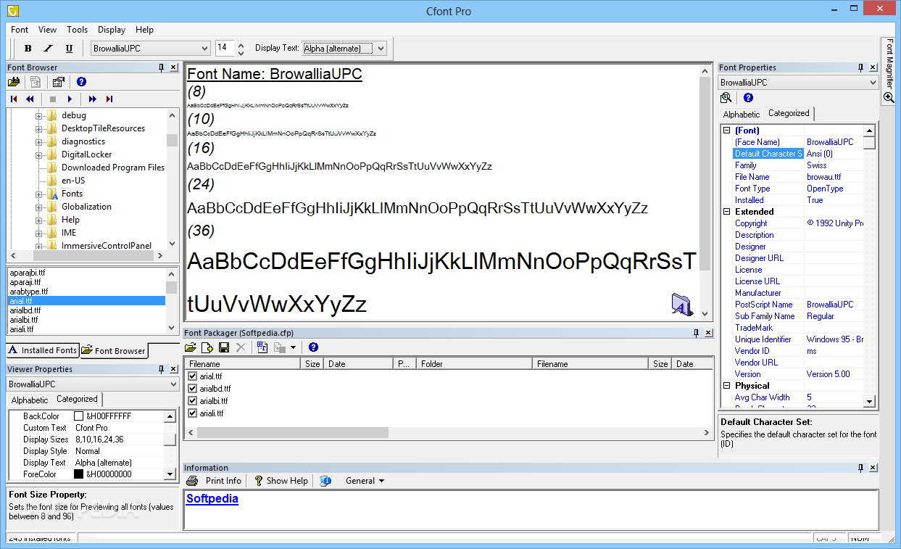901x549 pixels.
Task: Jump to first font with the red-bar arrow
Action: click(14, 99)
